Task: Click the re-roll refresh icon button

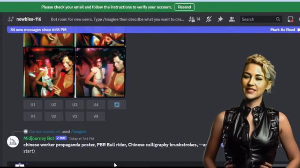Action: pos(117,105)
